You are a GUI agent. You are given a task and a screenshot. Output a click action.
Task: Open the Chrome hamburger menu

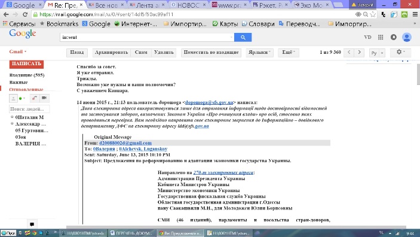415,14
